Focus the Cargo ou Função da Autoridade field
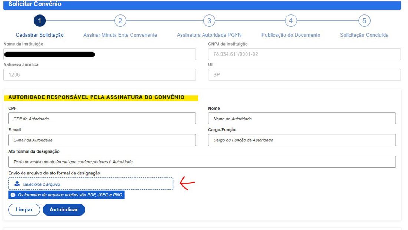Viewport: 408px width, 230px height. click(x=302, y=140)
